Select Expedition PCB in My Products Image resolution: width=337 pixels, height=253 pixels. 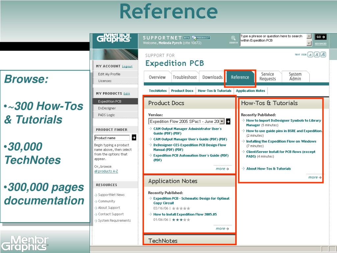116,101
